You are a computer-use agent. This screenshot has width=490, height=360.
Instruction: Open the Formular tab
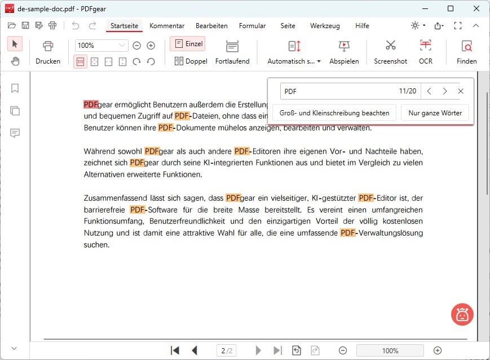click(252, 25)
